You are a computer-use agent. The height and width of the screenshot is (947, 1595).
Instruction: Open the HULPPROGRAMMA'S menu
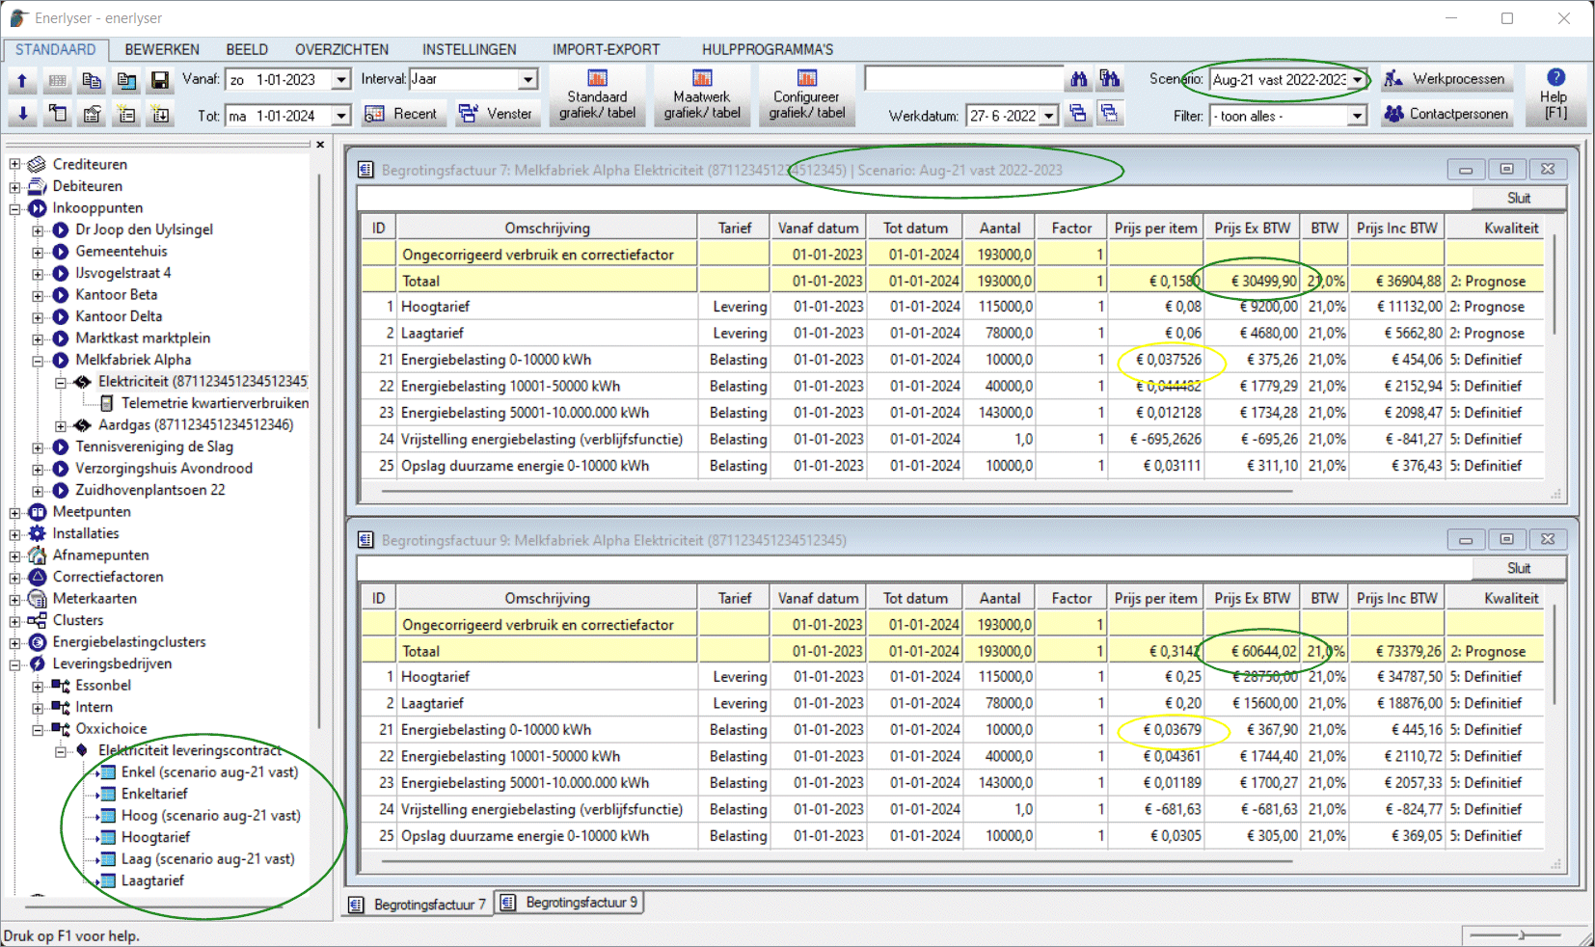click(768, 49)
